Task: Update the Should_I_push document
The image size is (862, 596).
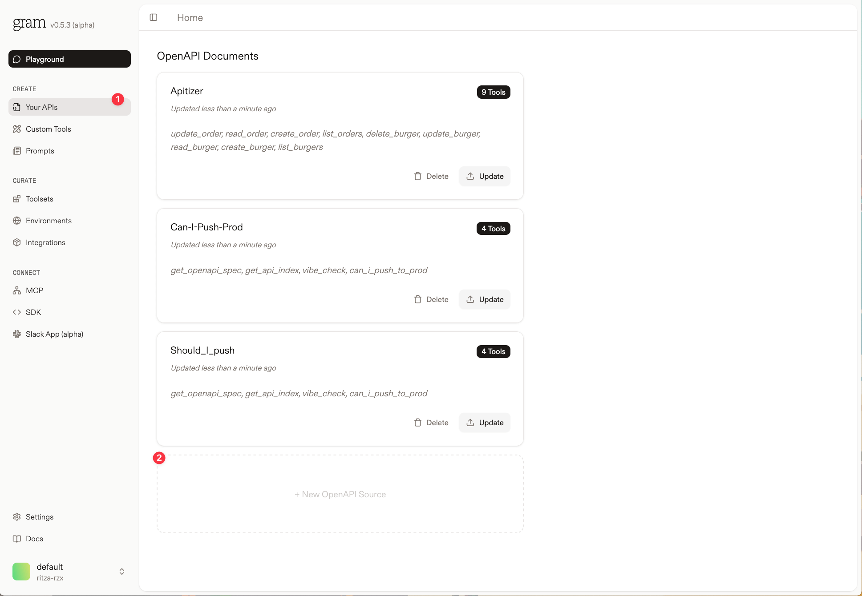Action: [485, 423]
